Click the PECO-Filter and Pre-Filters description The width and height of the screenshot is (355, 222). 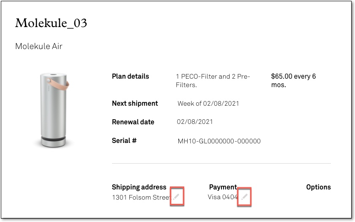pyautogui.click(x=213, y=80)
